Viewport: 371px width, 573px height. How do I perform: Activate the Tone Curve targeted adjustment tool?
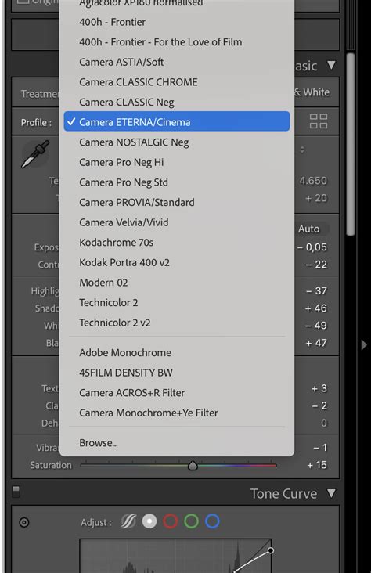(x=24, y=523)
